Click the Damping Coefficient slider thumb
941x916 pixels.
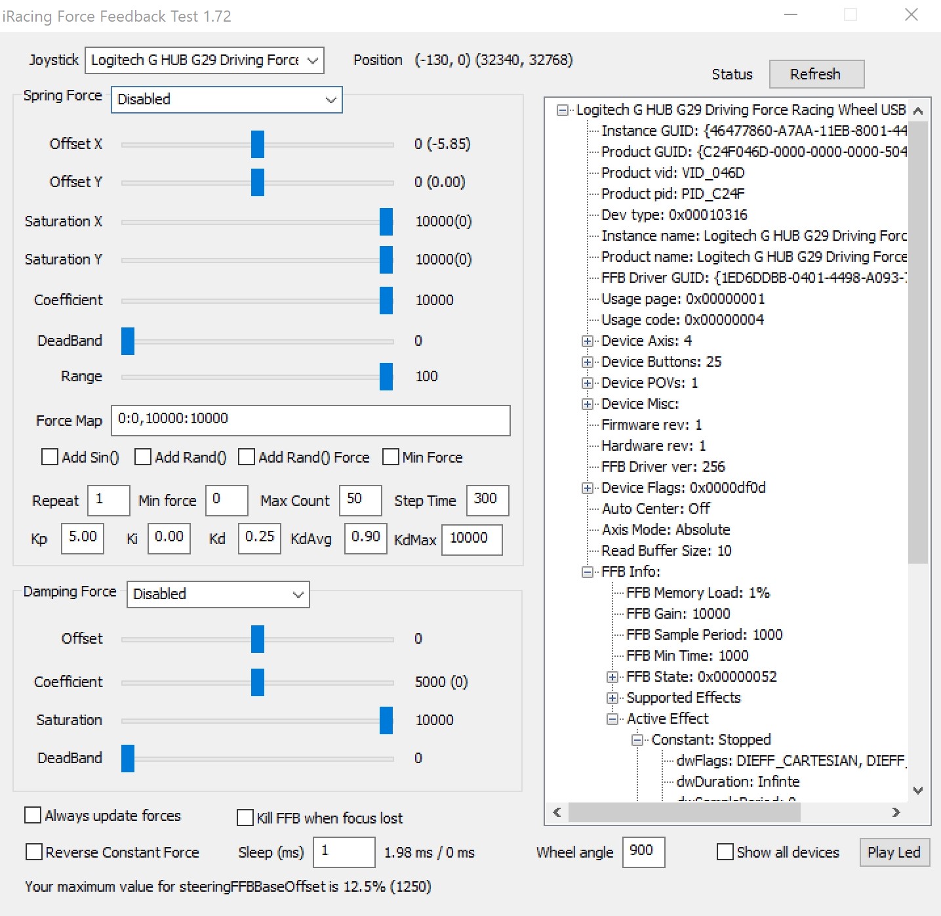258,682
